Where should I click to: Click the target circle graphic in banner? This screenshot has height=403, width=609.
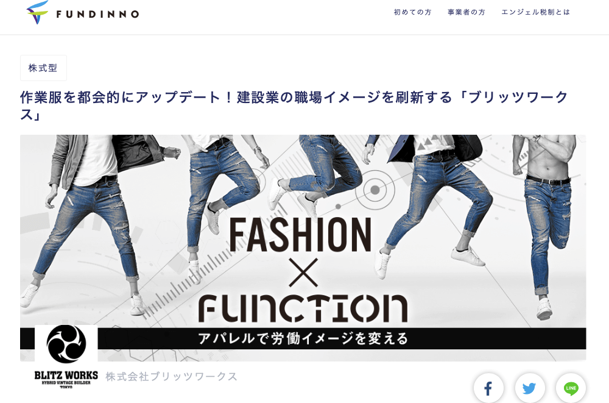(x=375, y=190)
